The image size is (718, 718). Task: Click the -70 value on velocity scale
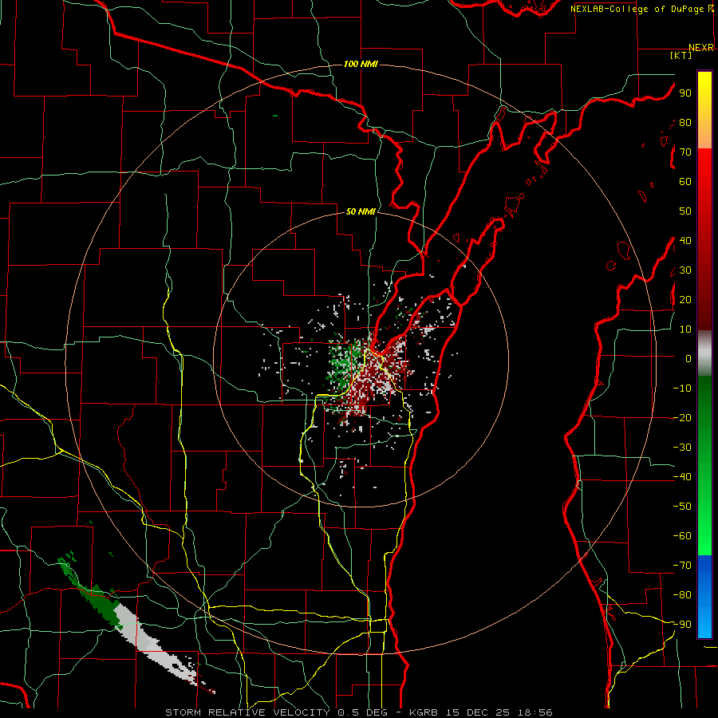682,566
